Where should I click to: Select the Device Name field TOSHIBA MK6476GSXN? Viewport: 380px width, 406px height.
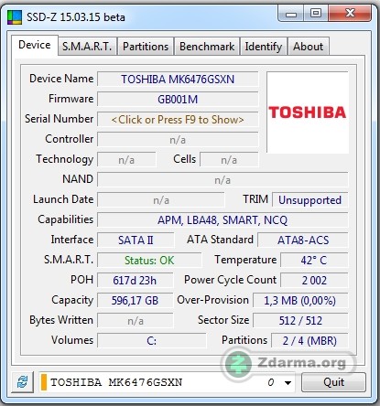(x=178, y=80)
